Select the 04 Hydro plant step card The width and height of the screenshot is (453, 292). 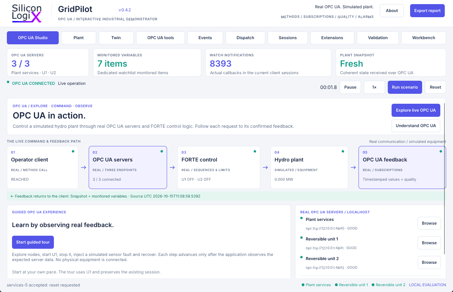(309, 168)
